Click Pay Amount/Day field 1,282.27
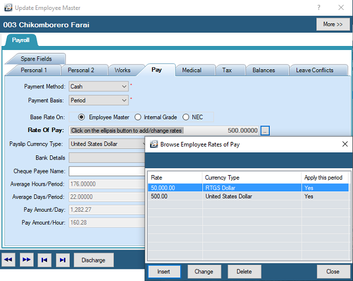The height and width of the screenshot is (281, 353). 106,209
